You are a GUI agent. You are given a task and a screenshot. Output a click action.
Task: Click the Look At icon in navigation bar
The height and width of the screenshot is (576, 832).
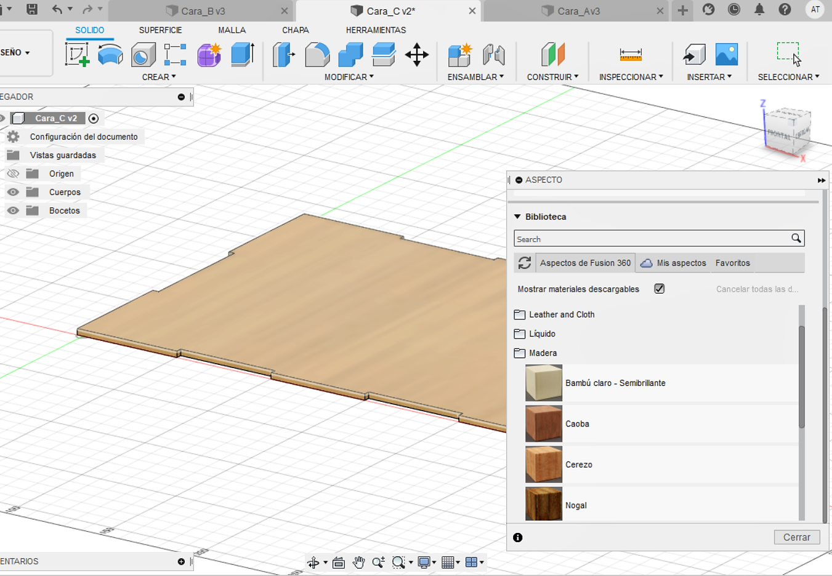point(338,562)
